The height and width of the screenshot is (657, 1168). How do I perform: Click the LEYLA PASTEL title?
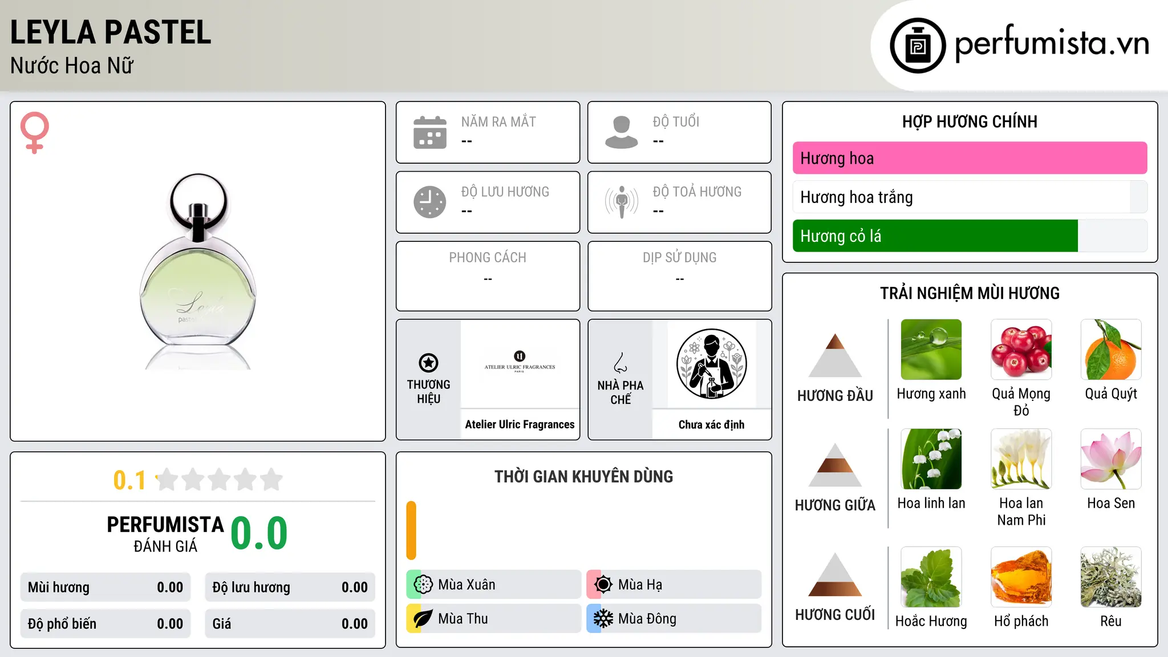click(111, 32)
